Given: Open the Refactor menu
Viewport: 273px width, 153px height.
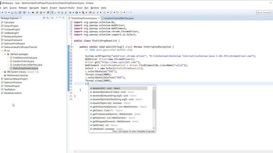Looking at the screenshot, I should coord(23,8).
